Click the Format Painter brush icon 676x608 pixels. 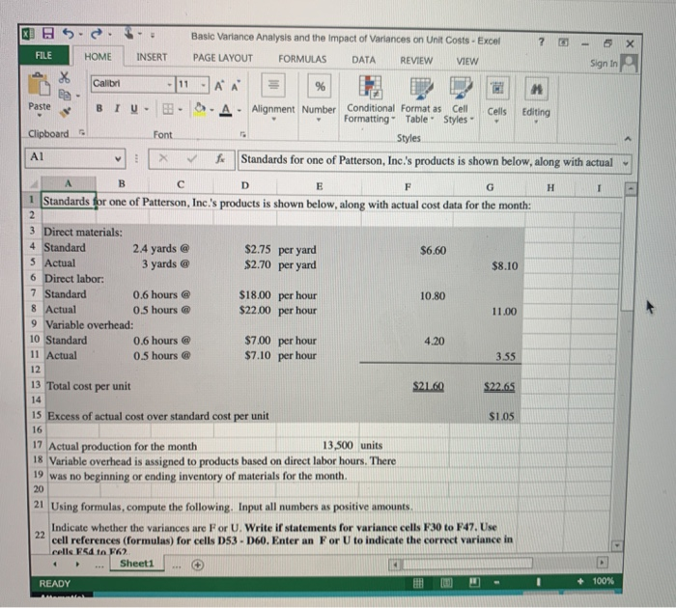[x=65, y=112]
